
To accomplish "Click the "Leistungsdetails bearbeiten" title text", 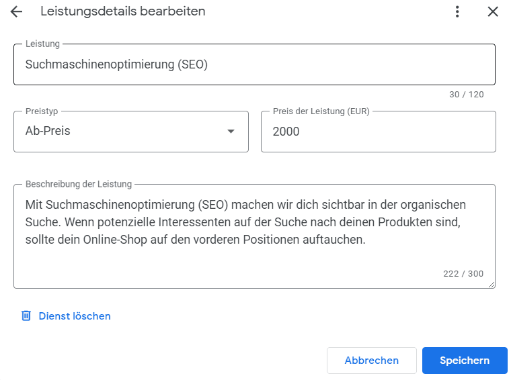I will [122, 11].
